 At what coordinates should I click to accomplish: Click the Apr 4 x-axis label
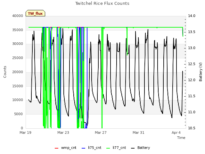[176, 133]
